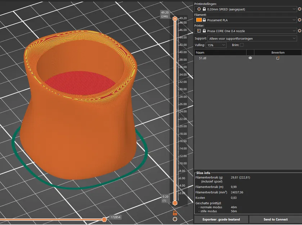The image size is (302, 225).
Task: Expand the Support options dropdown
Action: [294, 38]
